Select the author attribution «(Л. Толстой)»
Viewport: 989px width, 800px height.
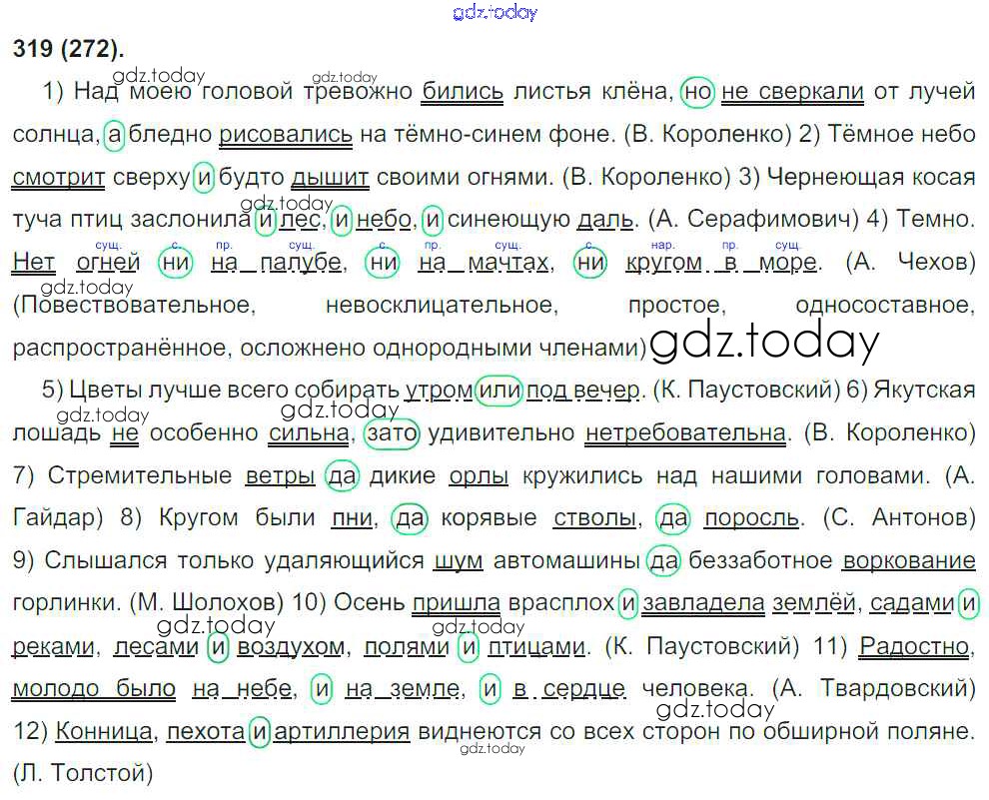coord(84,772)
